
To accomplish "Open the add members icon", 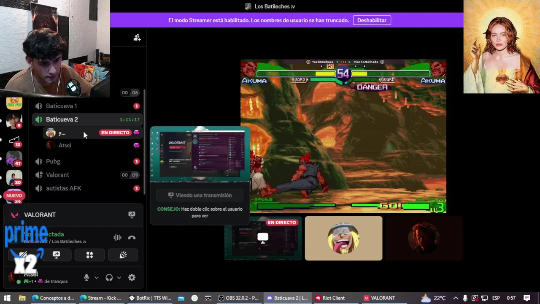I will tap(137, 38).
